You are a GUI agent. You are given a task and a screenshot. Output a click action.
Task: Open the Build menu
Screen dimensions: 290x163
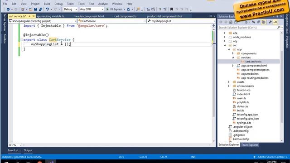47,4
